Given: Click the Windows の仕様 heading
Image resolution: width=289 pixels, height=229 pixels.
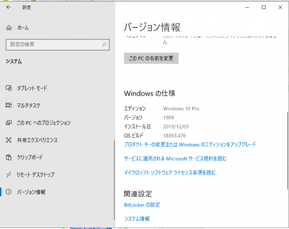Looking at the screenshot, I should [x=149, y=93].
